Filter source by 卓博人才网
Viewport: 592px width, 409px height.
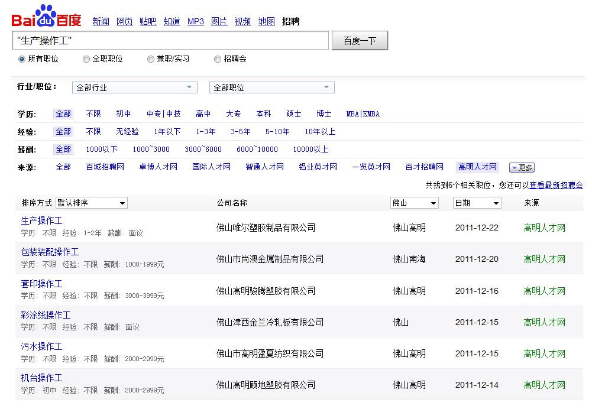(x=158, y=167)
